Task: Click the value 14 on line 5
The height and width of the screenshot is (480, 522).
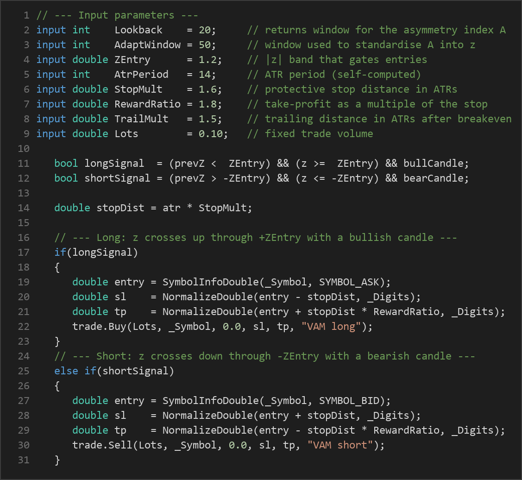Action: (x=205, y=74)
